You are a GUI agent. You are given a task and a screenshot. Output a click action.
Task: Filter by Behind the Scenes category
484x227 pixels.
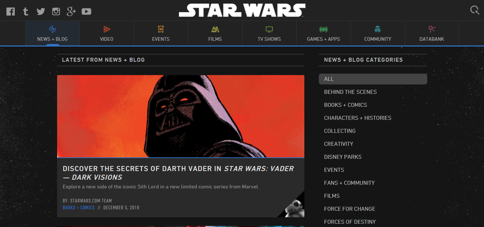pos(350,92)
